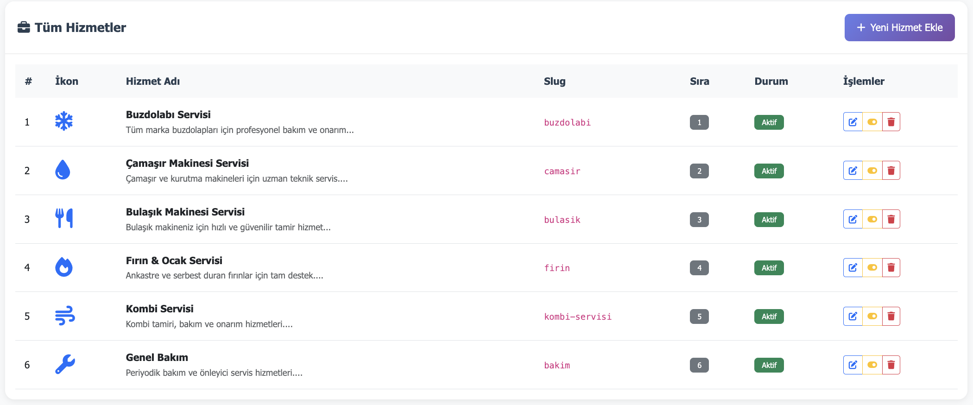973x405 pixels.
Task: Open edit for Çamaşır Makinesi Servisi
Action: pos(853,171)
